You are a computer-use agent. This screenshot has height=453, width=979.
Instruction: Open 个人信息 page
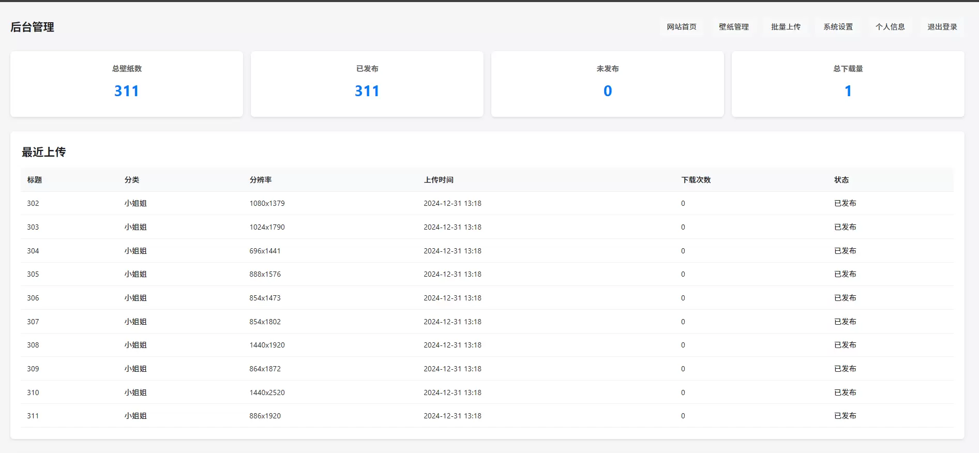890,27
